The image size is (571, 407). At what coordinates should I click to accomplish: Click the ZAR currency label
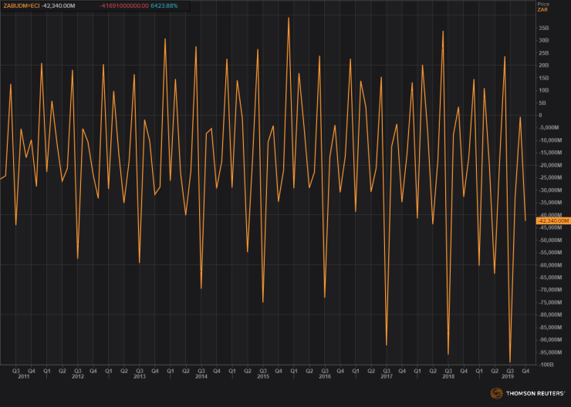pyautogui.click(x=542, y=10)
